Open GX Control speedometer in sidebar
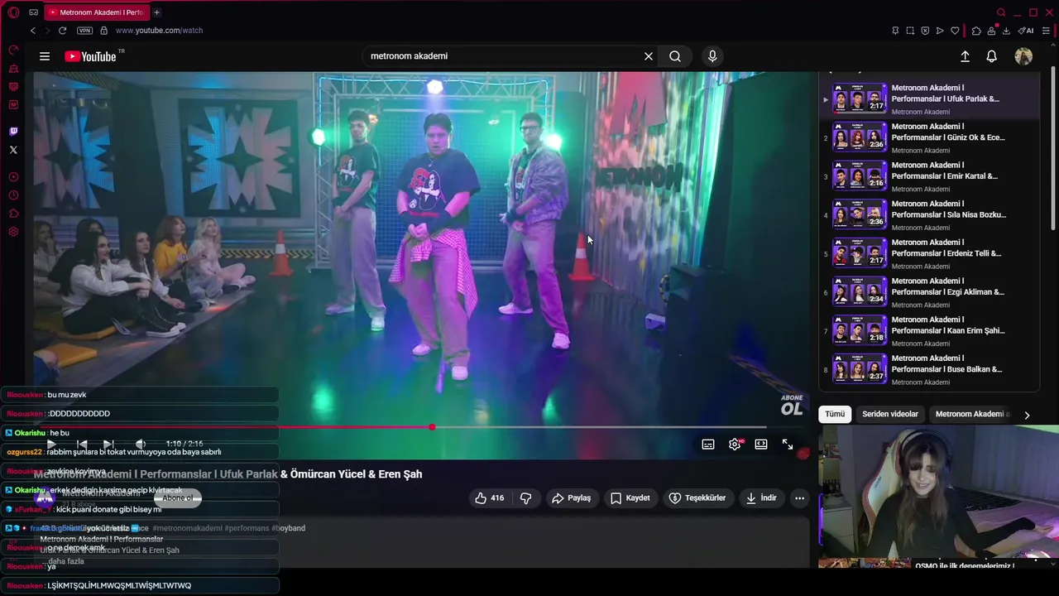Image resolution: width=1059 pixels, height=596 pixels. pos(13,50)
